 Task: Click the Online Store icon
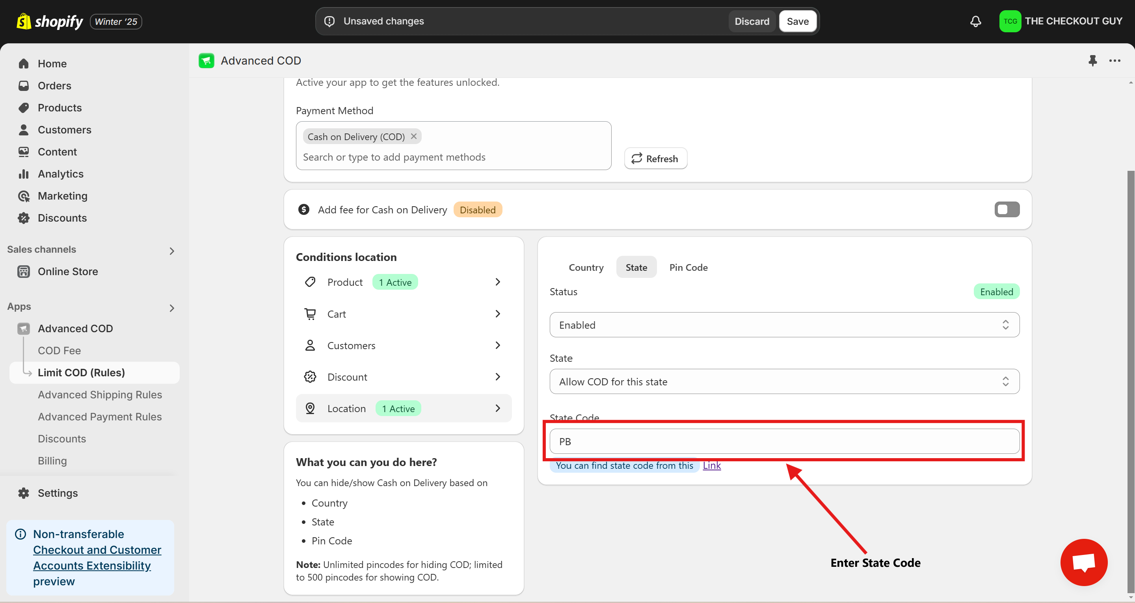coord(24,271)
